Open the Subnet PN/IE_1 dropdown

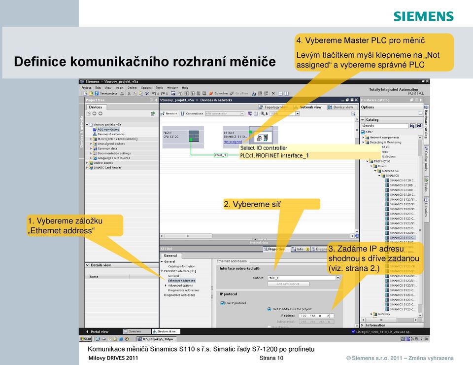coord(338,278)
